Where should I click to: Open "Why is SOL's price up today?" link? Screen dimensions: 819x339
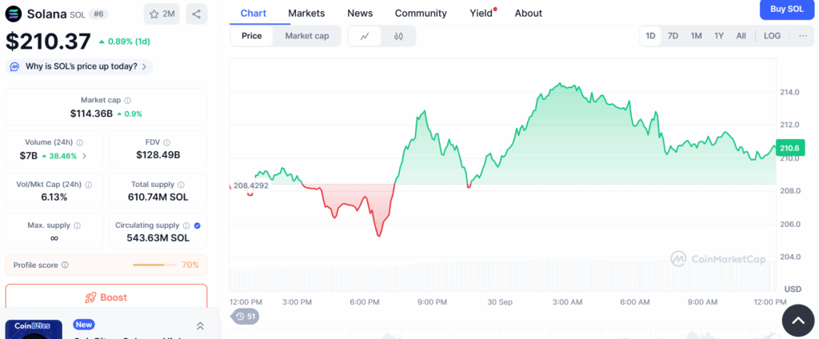pos(80,66)
